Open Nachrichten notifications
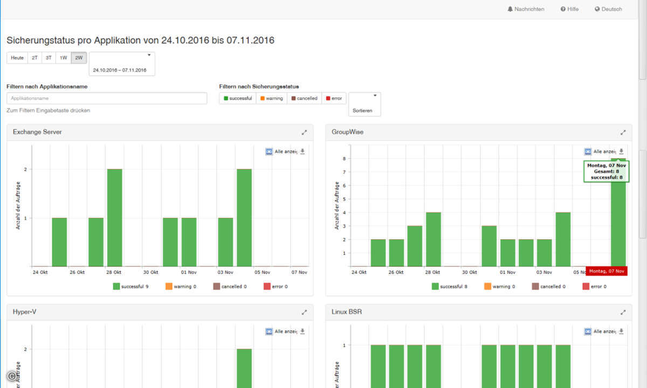 (x=526, y=9)
